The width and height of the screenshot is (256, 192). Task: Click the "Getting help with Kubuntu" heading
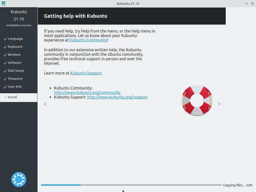[x=75, y=16]
